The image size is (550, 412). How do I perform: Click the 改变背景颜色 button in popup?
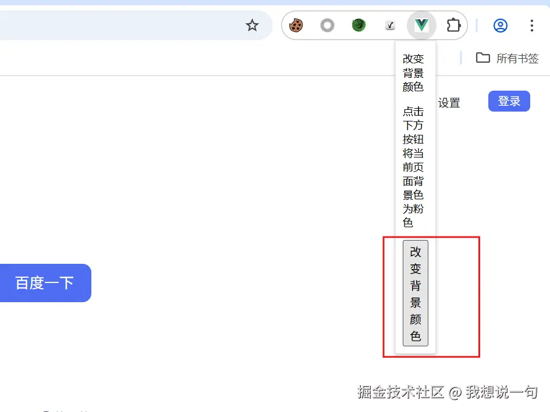[x=416, y=293]
